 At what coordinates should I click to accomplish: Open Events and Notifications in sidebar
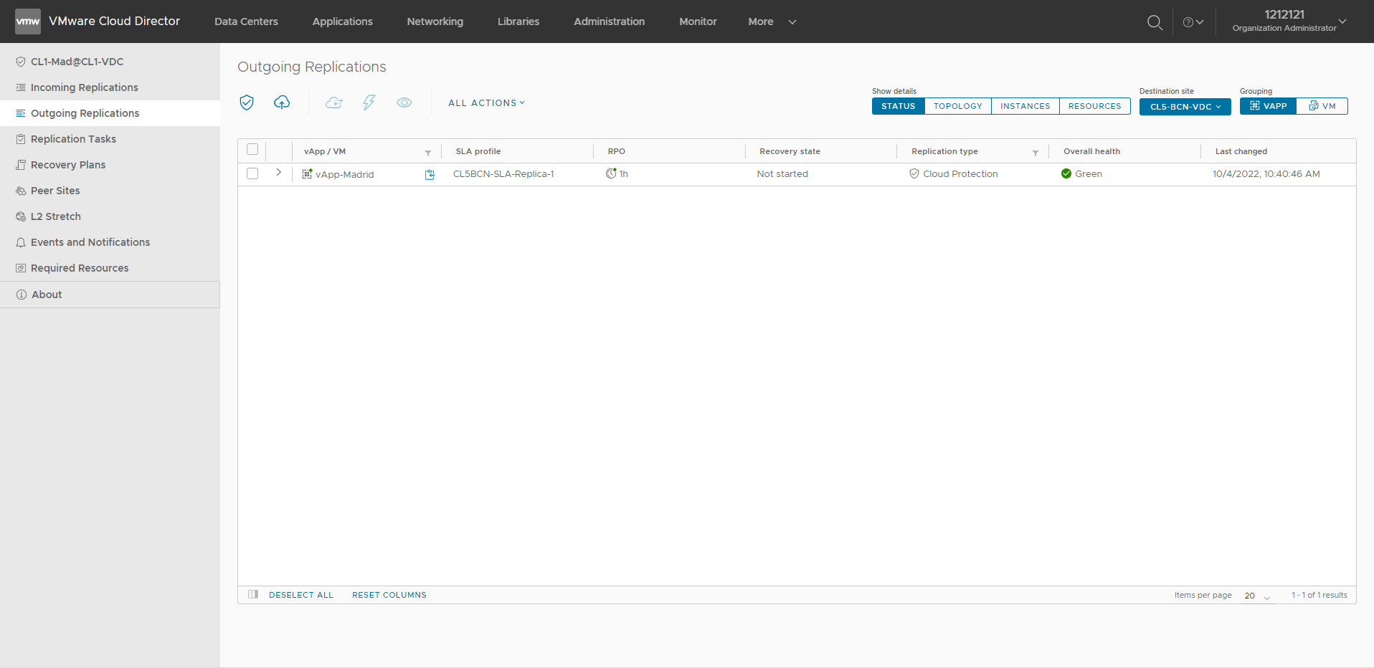(x=110, y=242)
